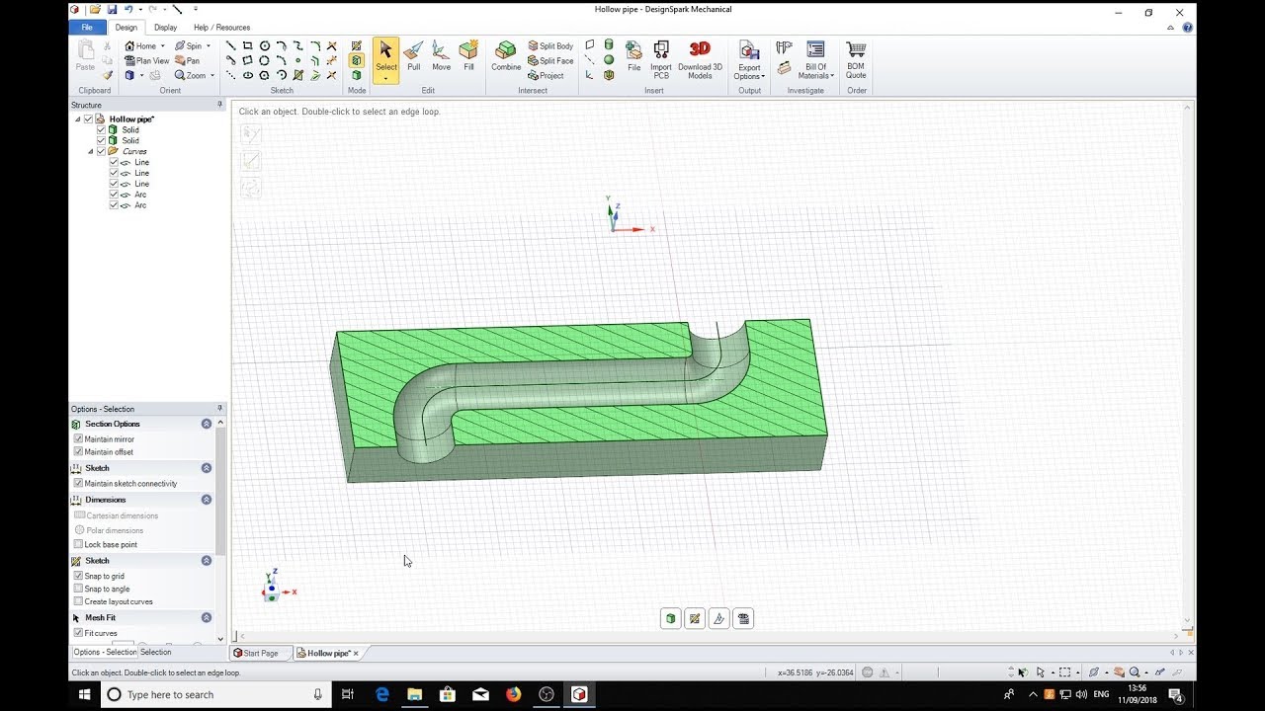Open the Combine tool
The width and height of the screenshot is (1265, 711).
[506, 56]
